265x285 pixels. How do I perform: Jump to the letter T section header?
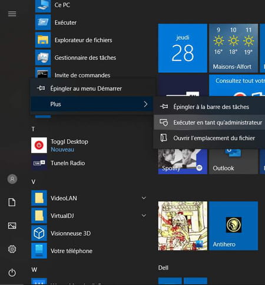pos(33,129)
